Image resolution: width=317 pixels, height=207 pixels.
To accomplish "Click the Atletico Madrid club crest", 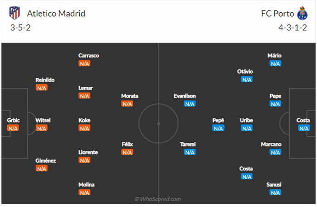I will (14, 13).
